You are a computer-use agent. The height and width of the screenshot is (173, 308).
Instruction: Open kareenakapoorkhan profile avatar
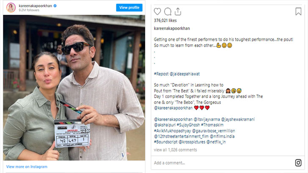tap(11, 8)
